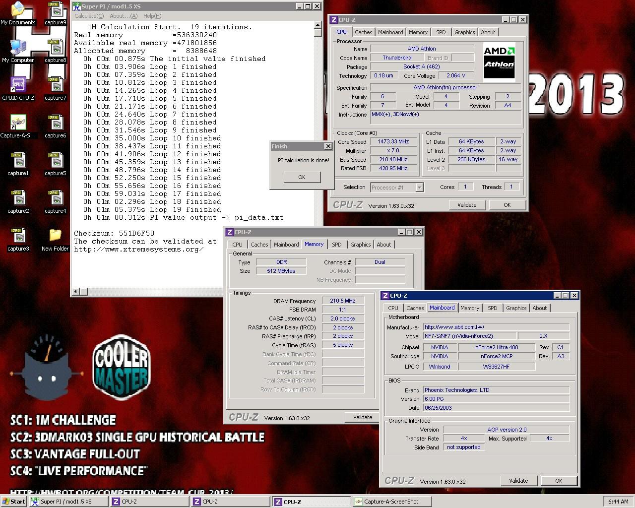
Task: Open Caches tab in Mainboard window
Action: click(415, 308)
